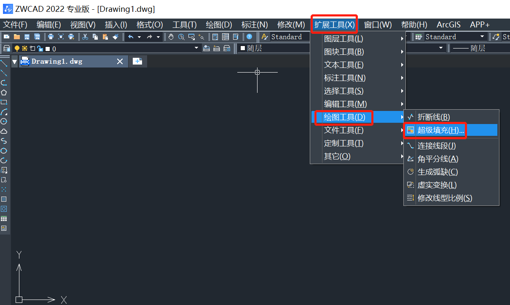The width and height of the screenshot is (510, 305).
Task: Toggle the layer 0 on/off lightbulb
Action: pos(17,48)
